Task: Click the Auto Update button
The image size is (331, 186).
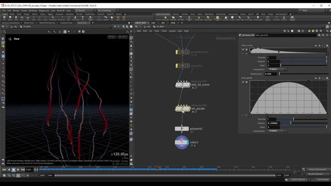Action: point(323,180)
